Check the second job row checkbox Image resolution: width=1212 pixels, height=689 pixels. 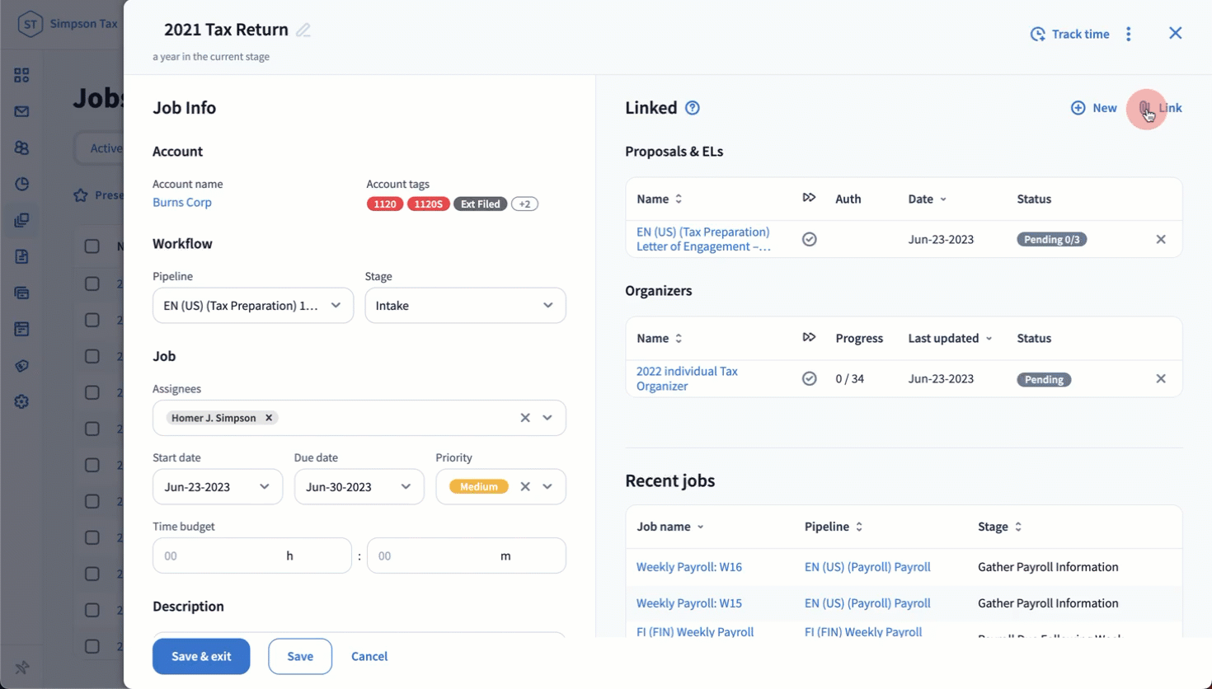(x=92, y=320)
